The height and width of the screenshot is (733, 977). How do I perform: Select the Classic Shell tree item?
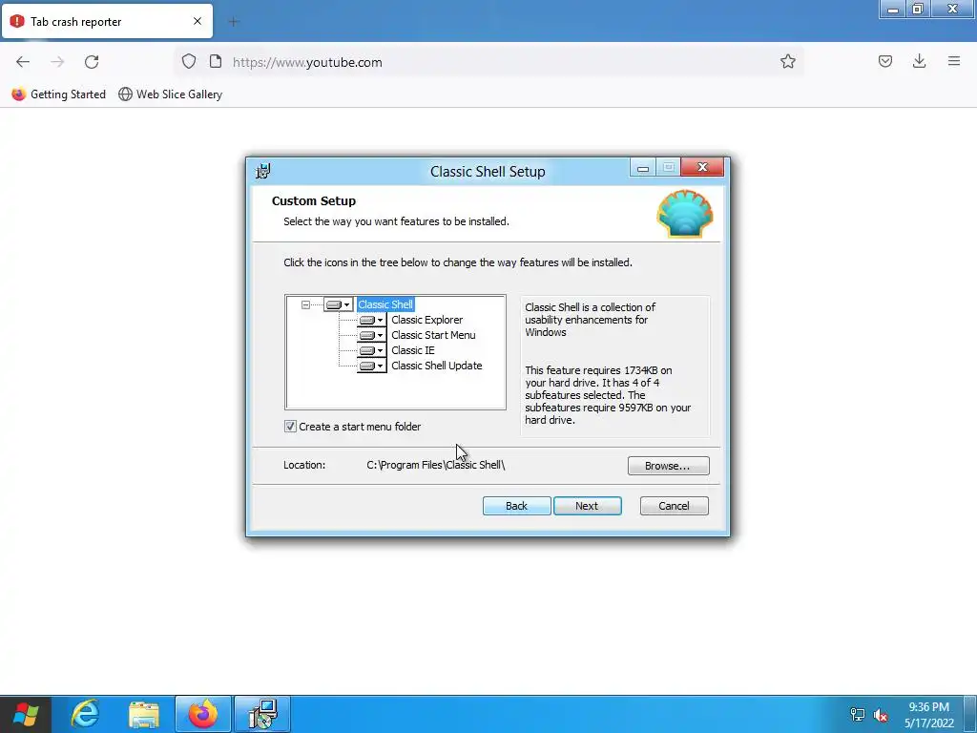pyautogui.click(x=385, y=304)
